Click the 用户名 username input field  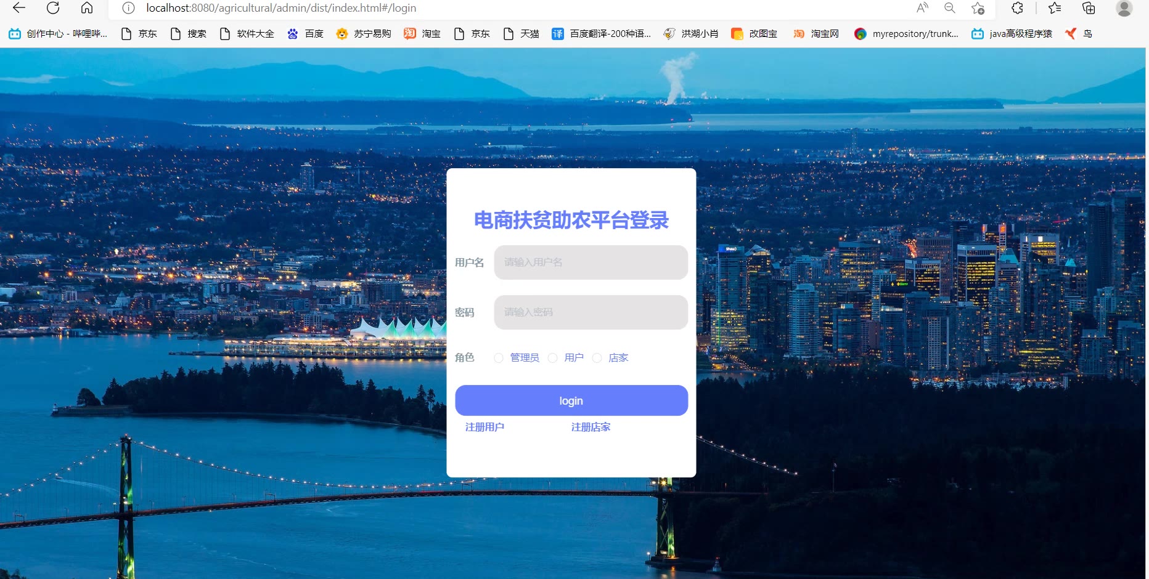point(591,262)
